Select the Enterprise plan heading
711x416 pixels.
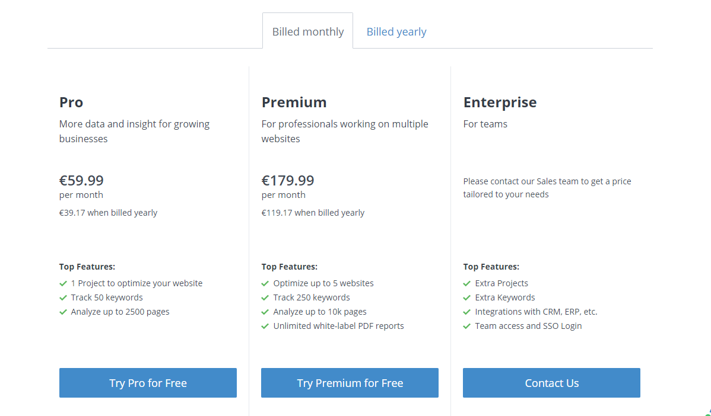click(x=500, y=103)
